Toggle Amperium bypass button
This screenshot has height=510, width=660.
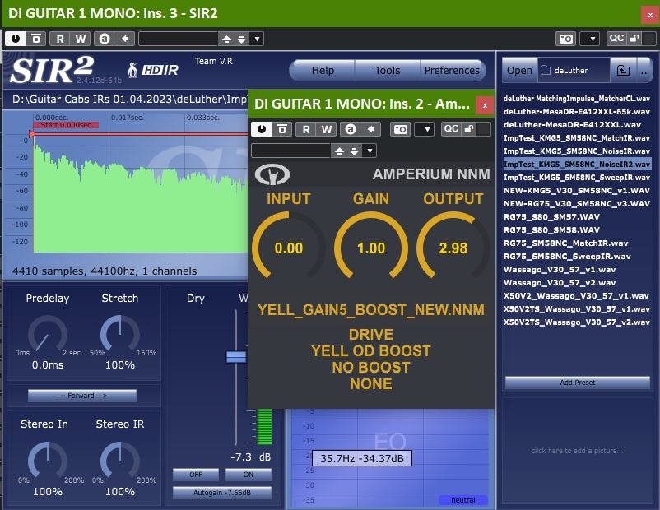282,129
